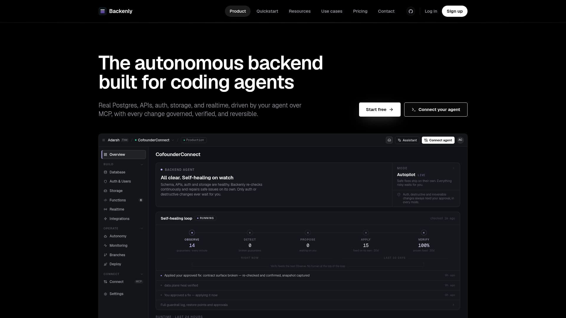Image resolution: width=566 pixels, height=318 pixels.
Task: Open Database in the sidebar
Action: tap(124, 172)
